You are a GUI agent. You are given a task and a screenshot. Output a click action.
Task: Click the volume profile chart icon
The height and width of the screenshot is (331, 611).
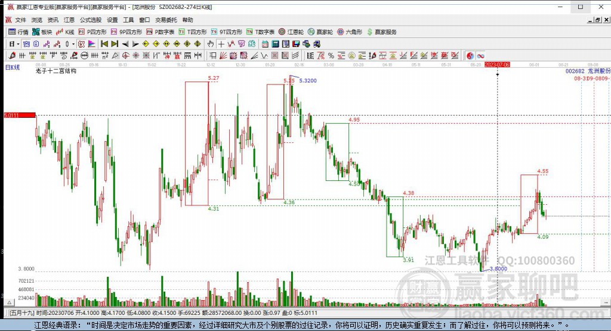(91, 44)
